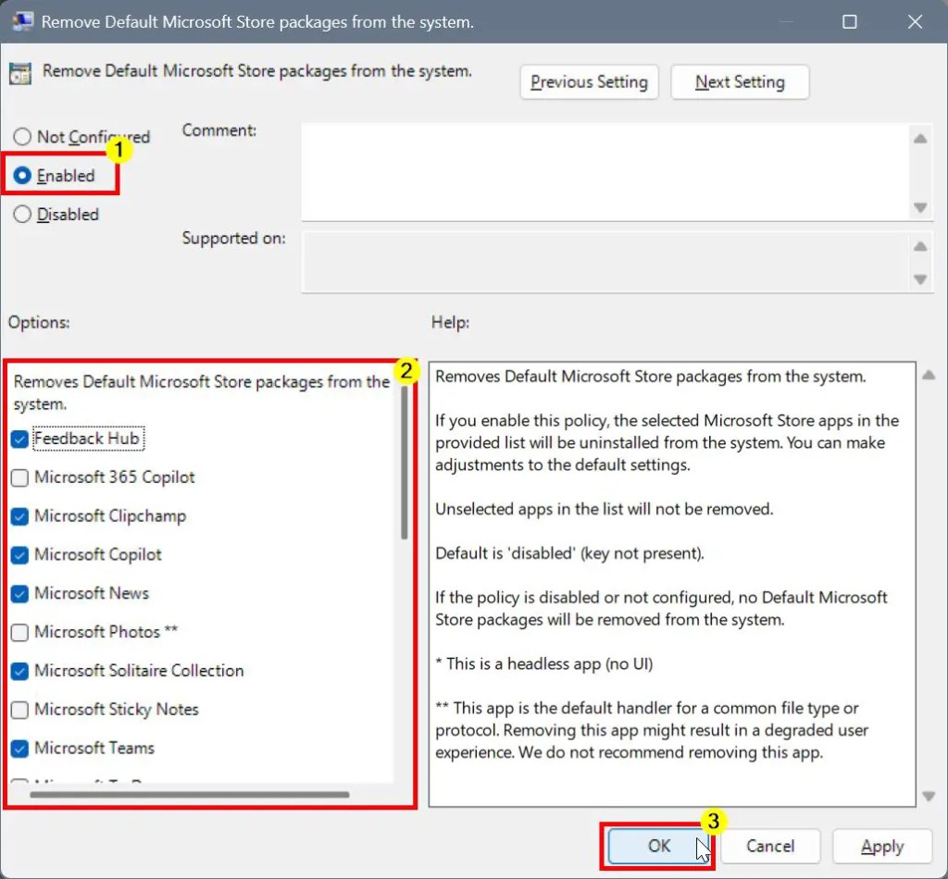Apply the policy changes

pyautogui.click(x=882, y=846)
